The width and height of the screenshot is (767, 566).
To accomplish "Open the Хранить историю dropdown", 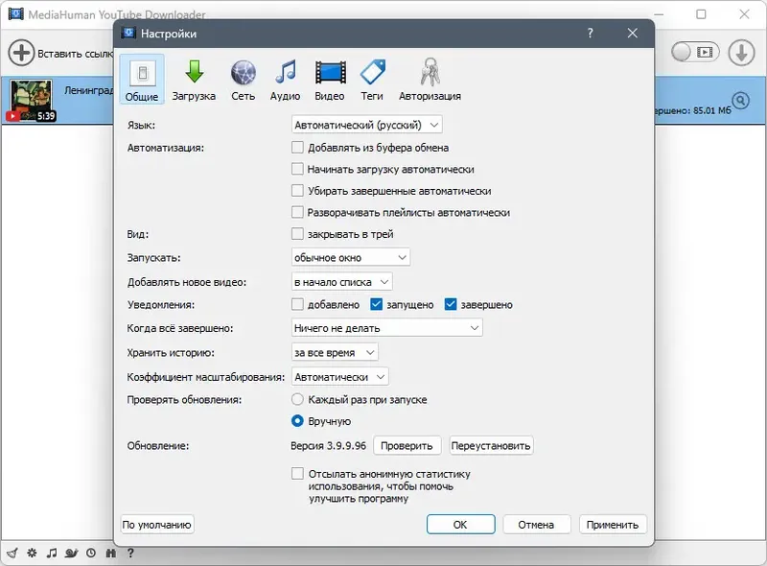I will click(x=335, y=351).
